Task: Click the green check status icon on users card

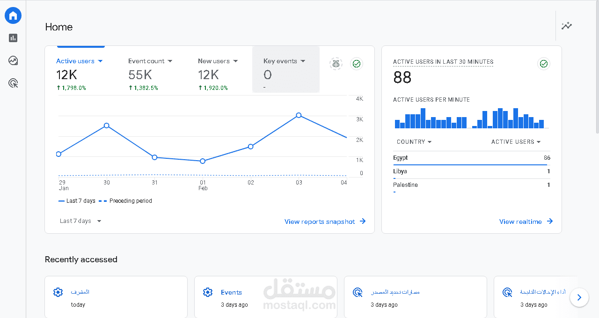Action: (x=357, y=64)
